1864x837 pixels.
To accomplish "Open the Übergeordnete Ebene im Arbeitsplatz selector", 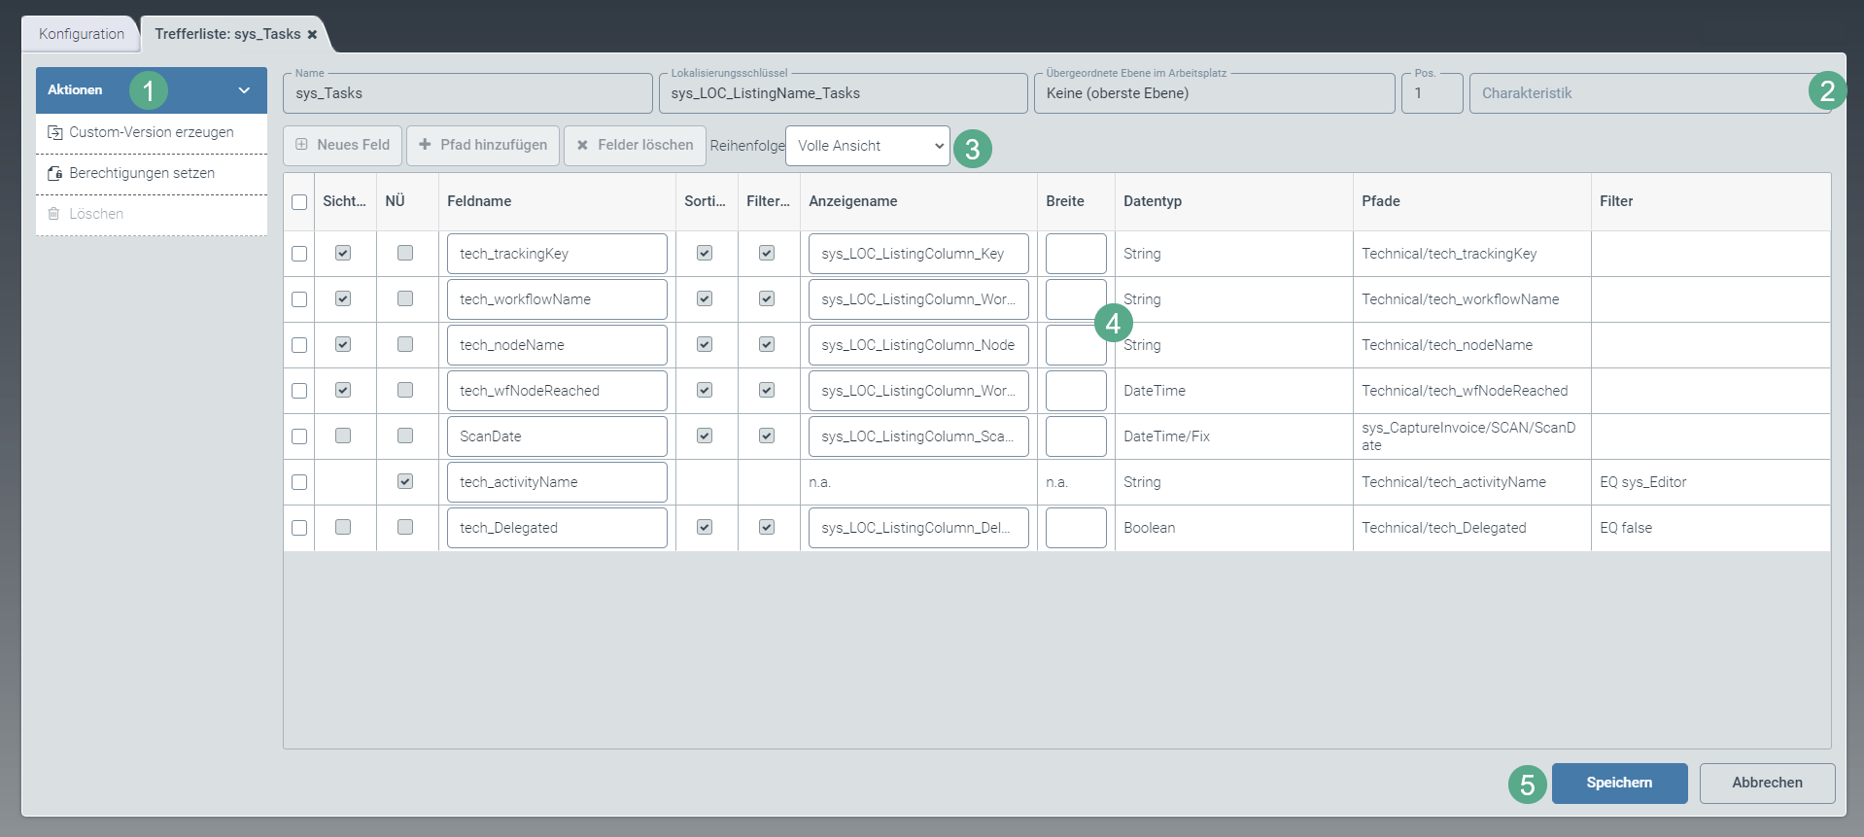I will pyautogui.click(x=1214, y=93).
